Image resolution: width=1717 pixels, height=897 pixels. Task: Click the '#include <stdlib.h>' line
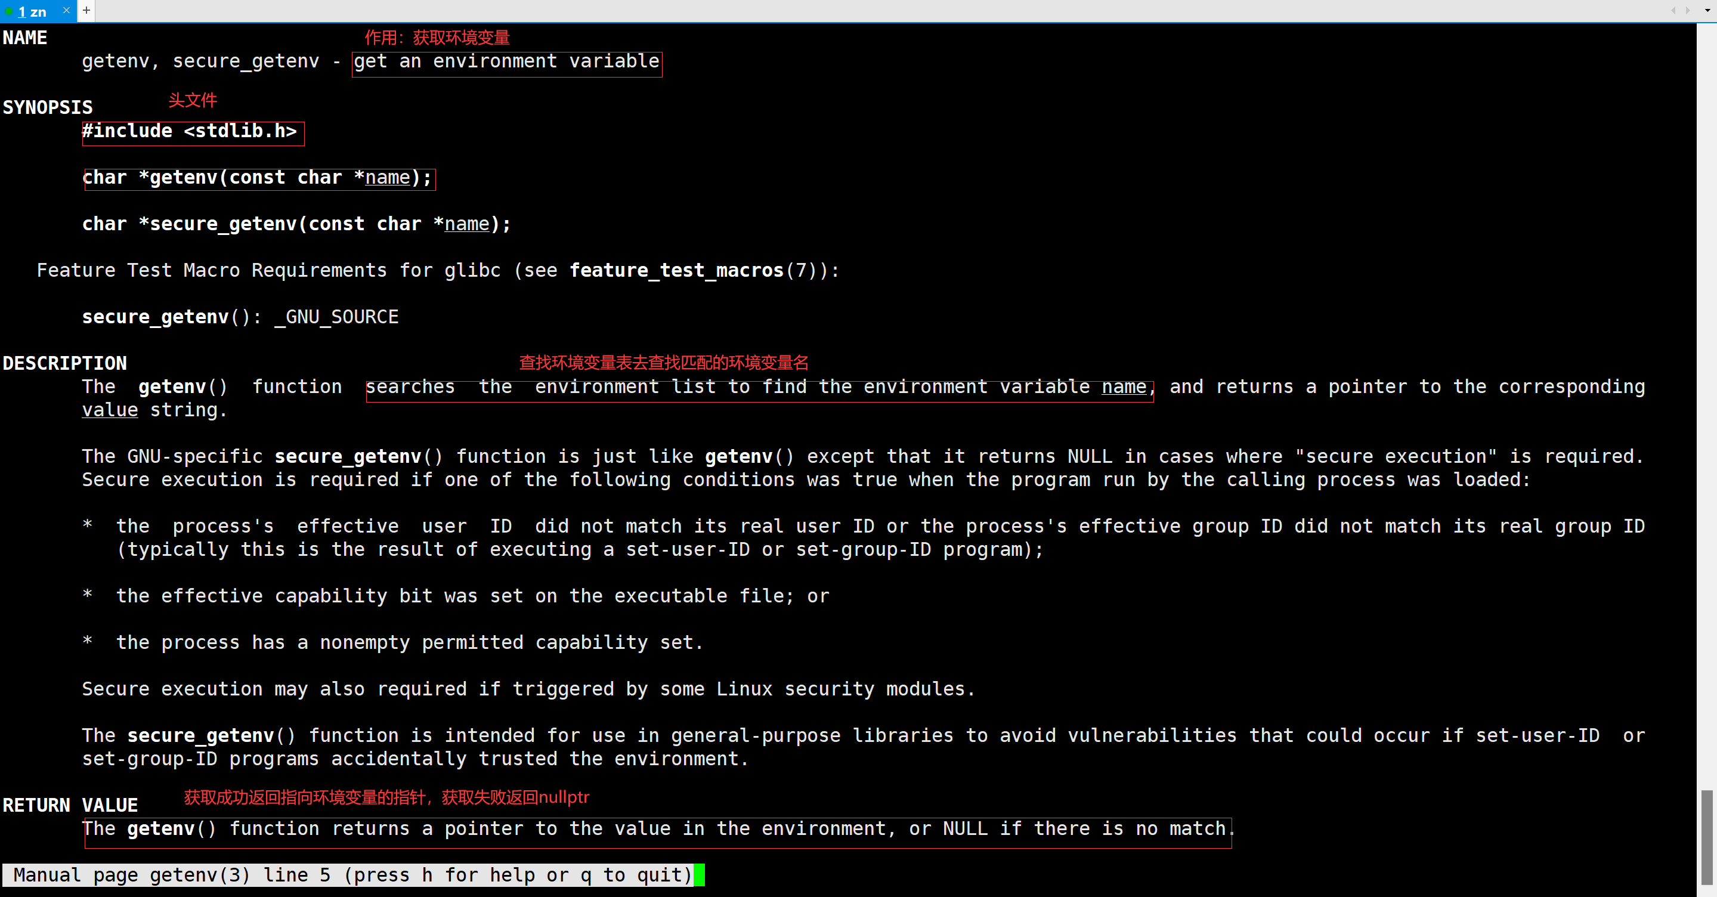click(x=189, y=131)
